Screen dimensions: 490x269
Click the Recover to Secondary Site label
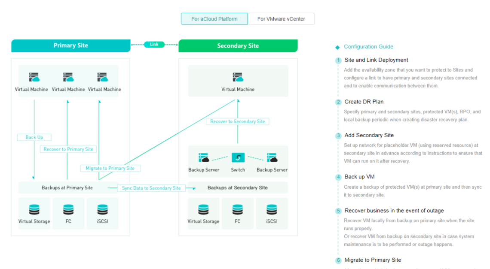click(238, 121)
